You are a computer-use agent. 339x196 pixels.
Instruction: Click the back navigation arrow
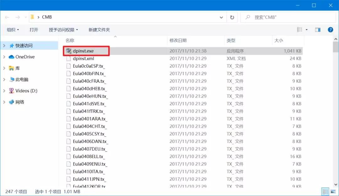(7, 17)
